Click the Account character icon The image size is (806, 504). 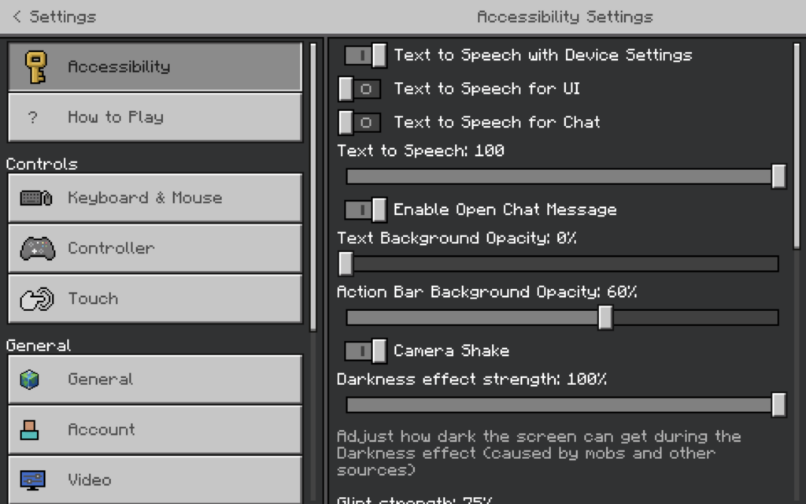[30, 430]
